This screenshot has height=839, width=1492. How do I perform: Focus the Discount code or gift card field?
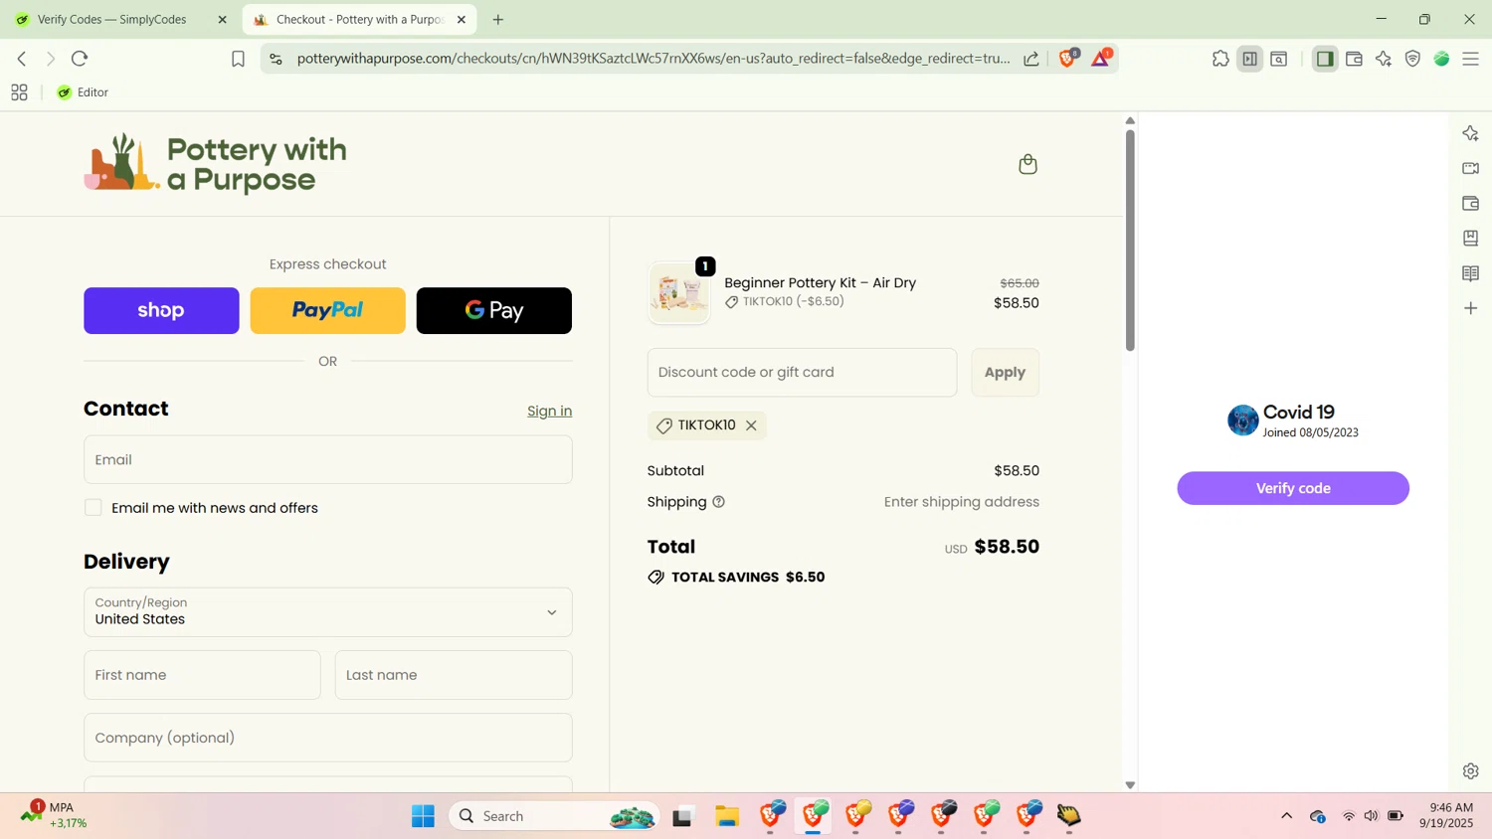pos(802,373)
